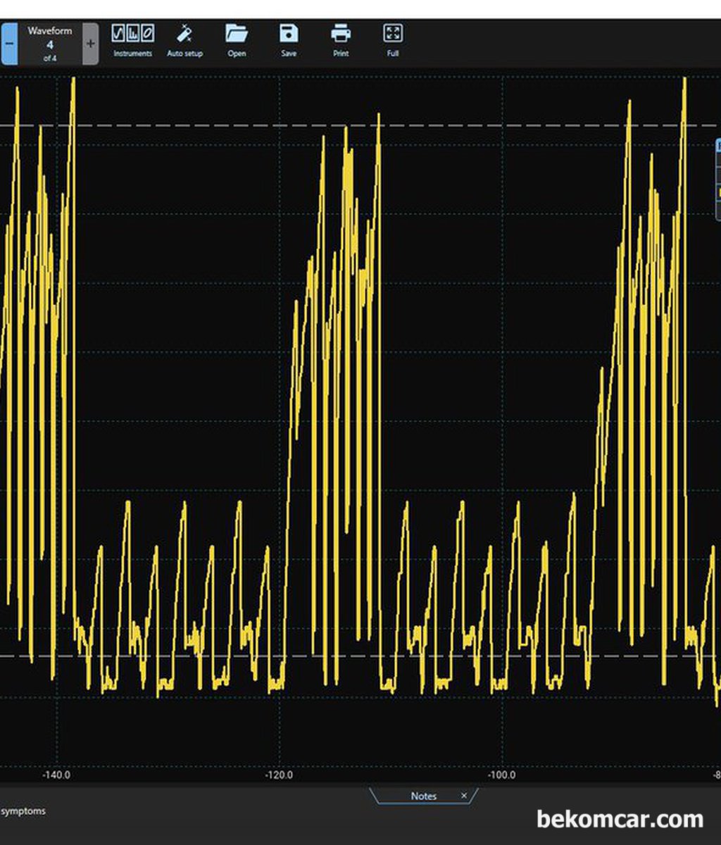Click the -140.0 time axis label
Screen dimensions: 721x845
pos(56,775)
